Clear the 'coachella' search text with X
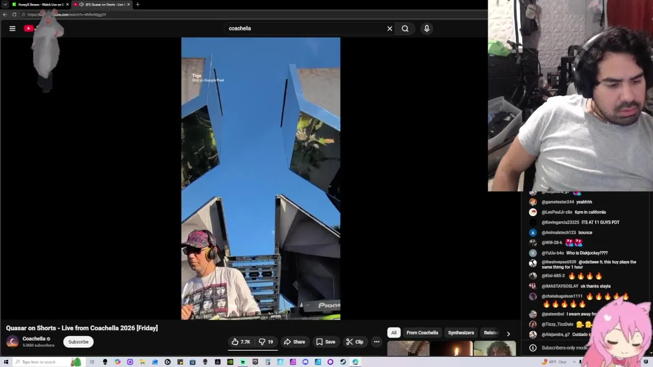653x367 pixels. coord(390,29)
